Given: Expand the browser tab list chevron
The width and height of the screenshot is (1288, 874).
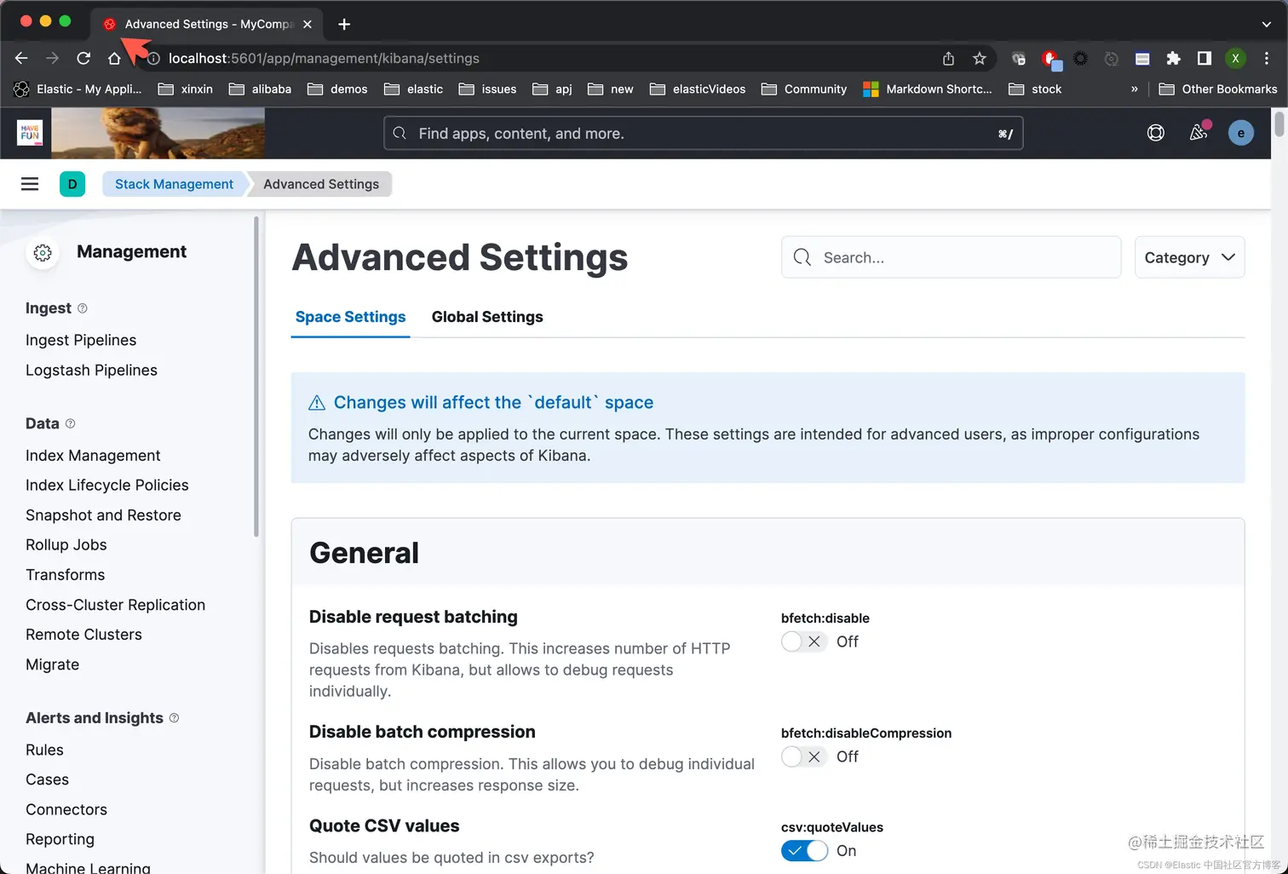Looking at the screenshot, I should [1266, 24].
